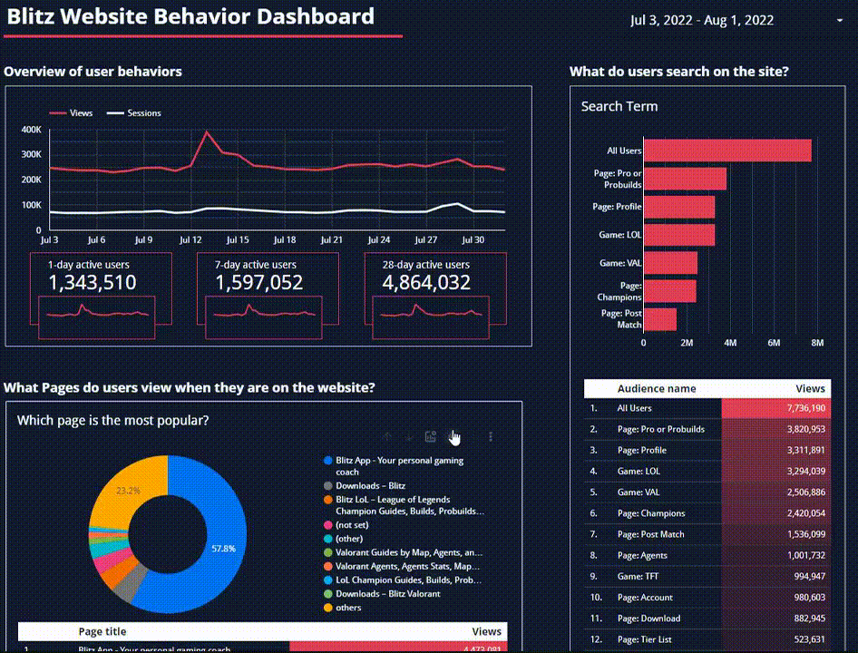Sort by Views header in the Audience table
Viewport: 858px width, 653px height.
coord(810,388)
